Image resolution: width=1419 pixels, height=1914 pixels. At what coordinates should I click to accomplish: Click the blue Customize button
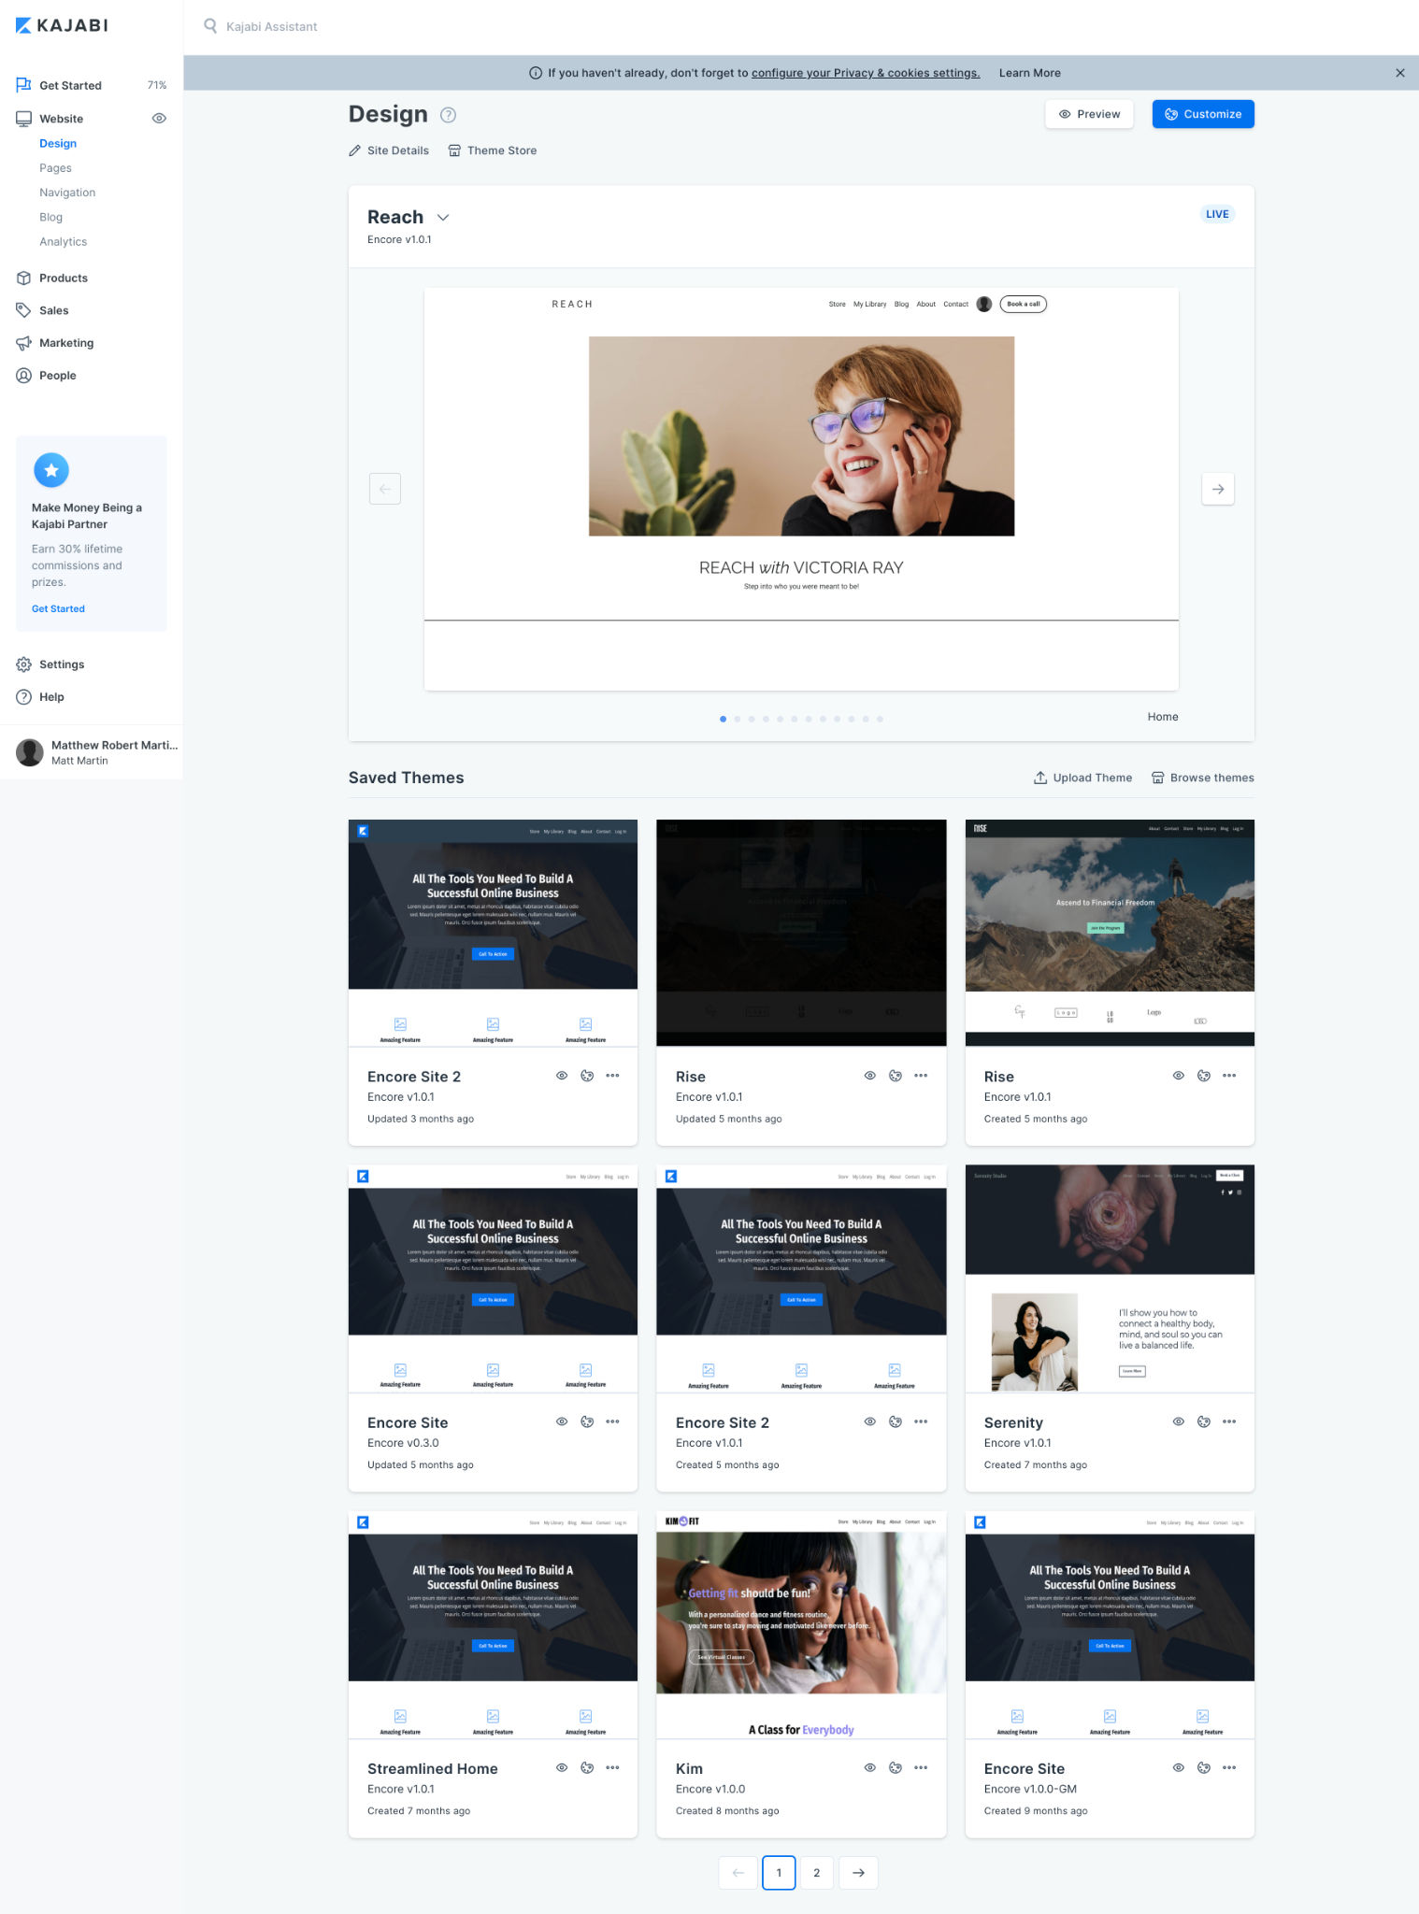[x=1203, y=114]
